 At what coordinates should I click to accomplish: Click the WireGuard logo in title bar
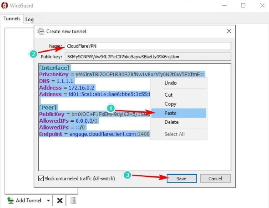click(5, 6)
